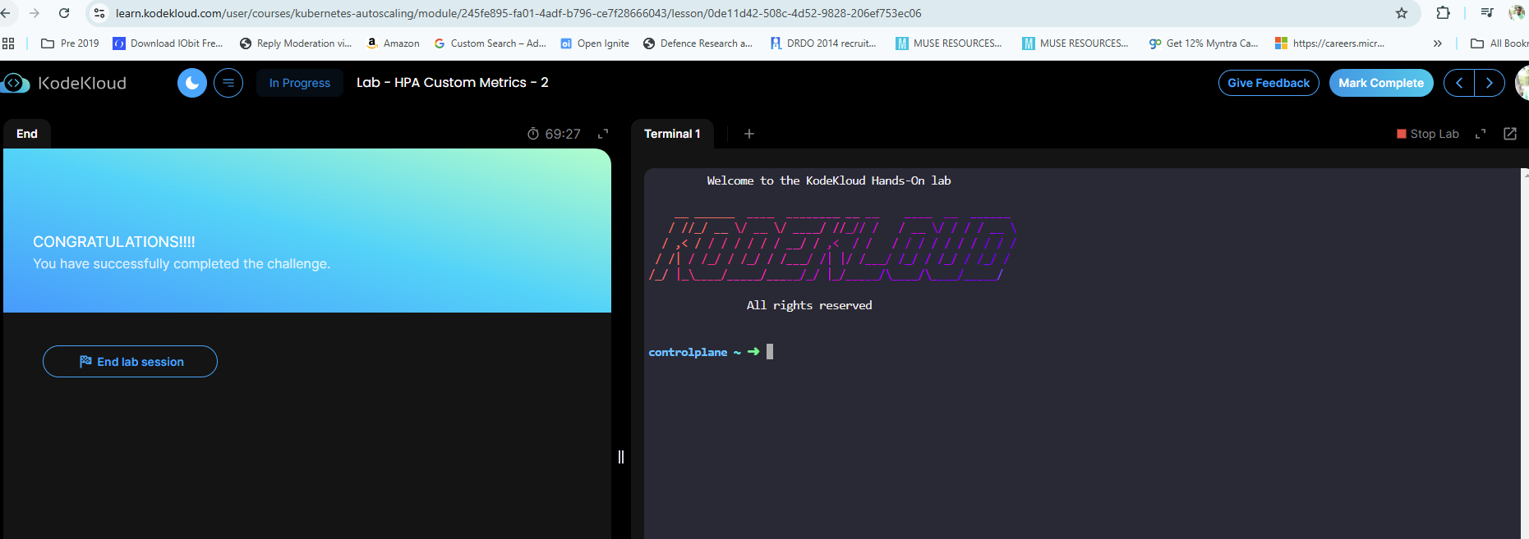Click the End lab session button
This screenshot has width=1529, height=539.
click(130, 362)
